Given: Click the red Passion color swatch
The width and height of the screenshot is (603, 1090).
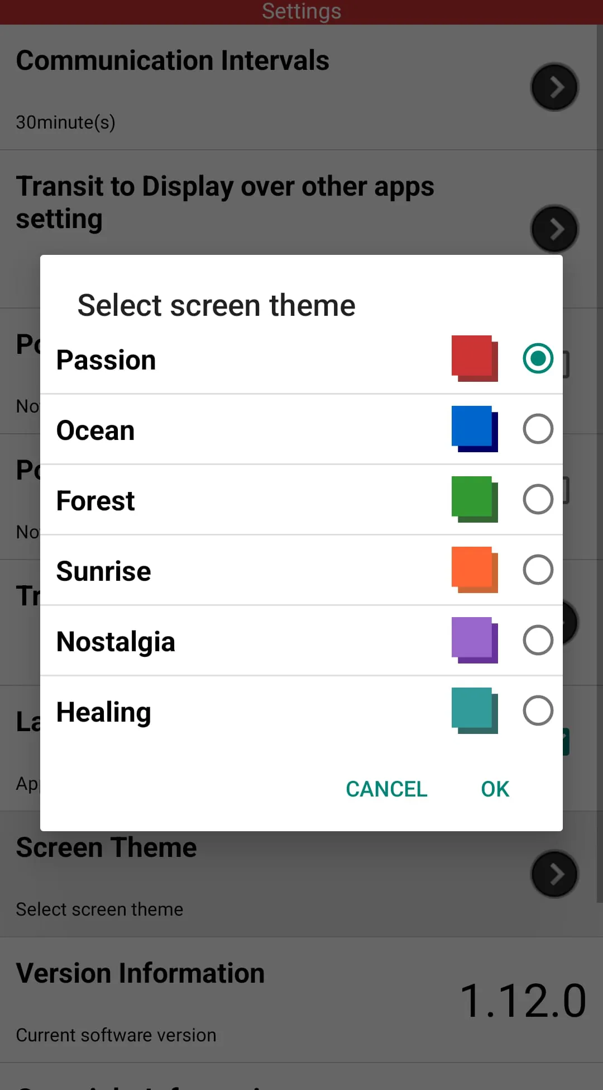Looking at the screenshot, I should click(x=474, y=358).
